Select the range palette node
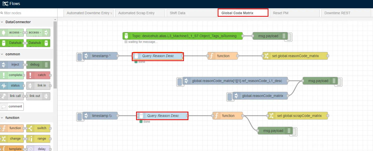The image size is (373, 151). point(38,139)
